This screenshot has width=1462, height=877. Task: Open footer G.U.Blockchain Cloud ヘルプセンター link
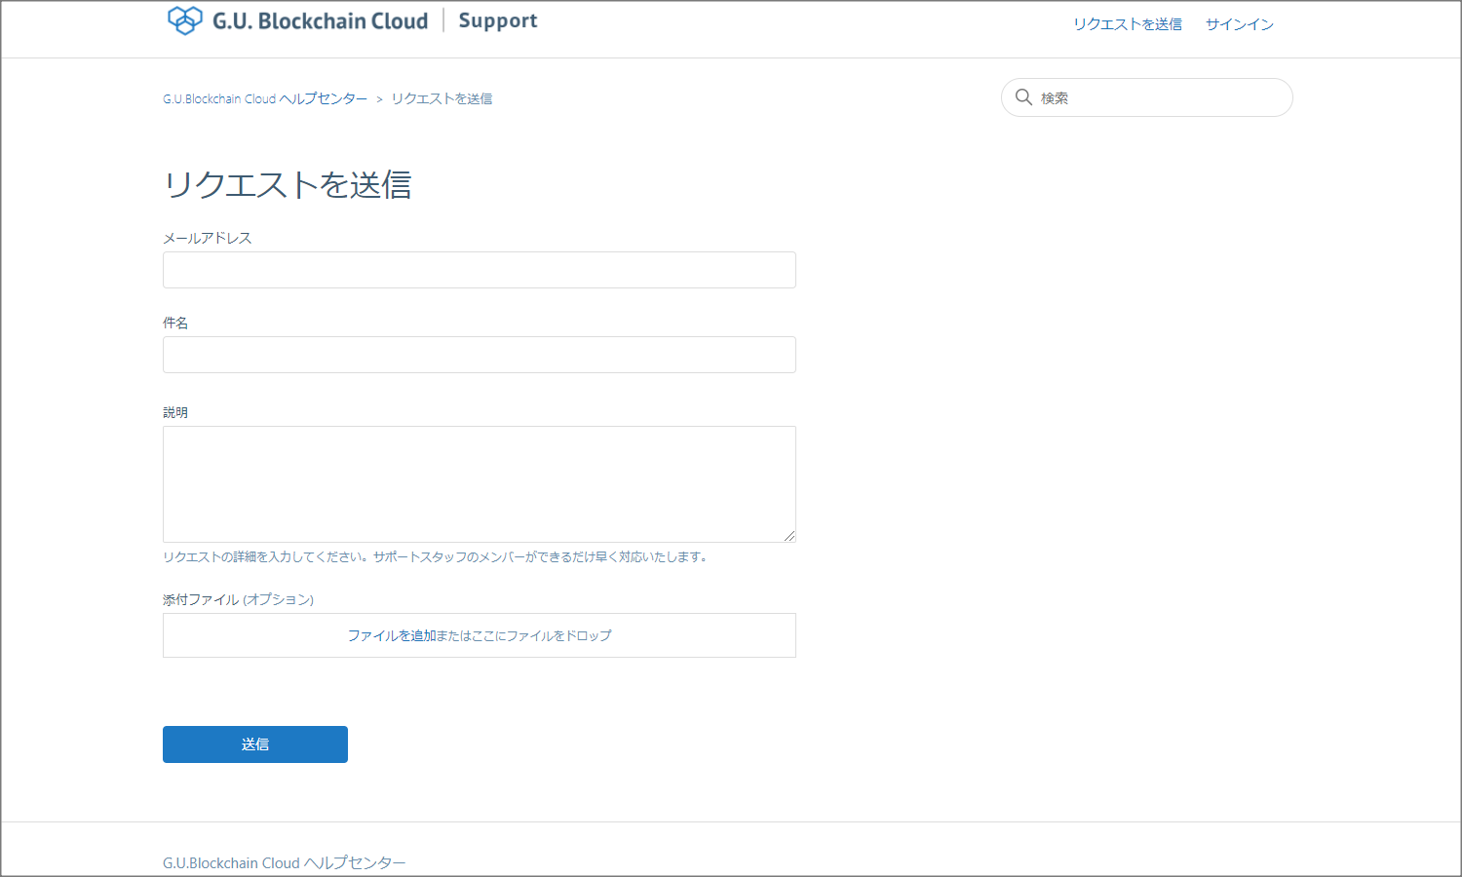tap(285, 863)
